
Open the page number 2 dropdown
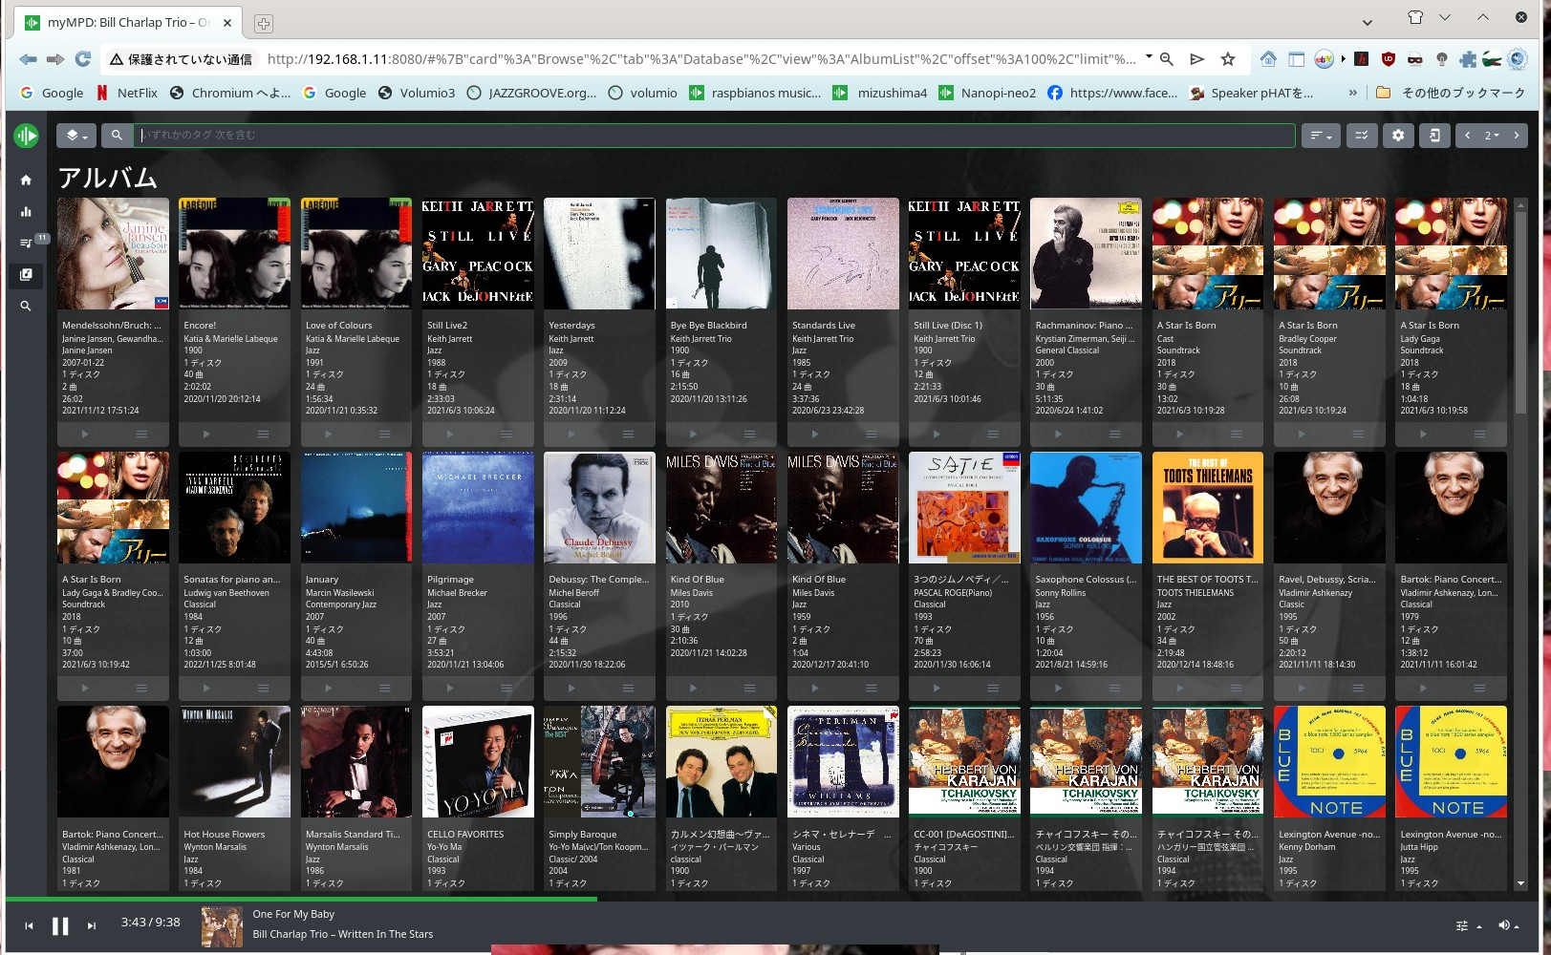(x=1491, y=136)
